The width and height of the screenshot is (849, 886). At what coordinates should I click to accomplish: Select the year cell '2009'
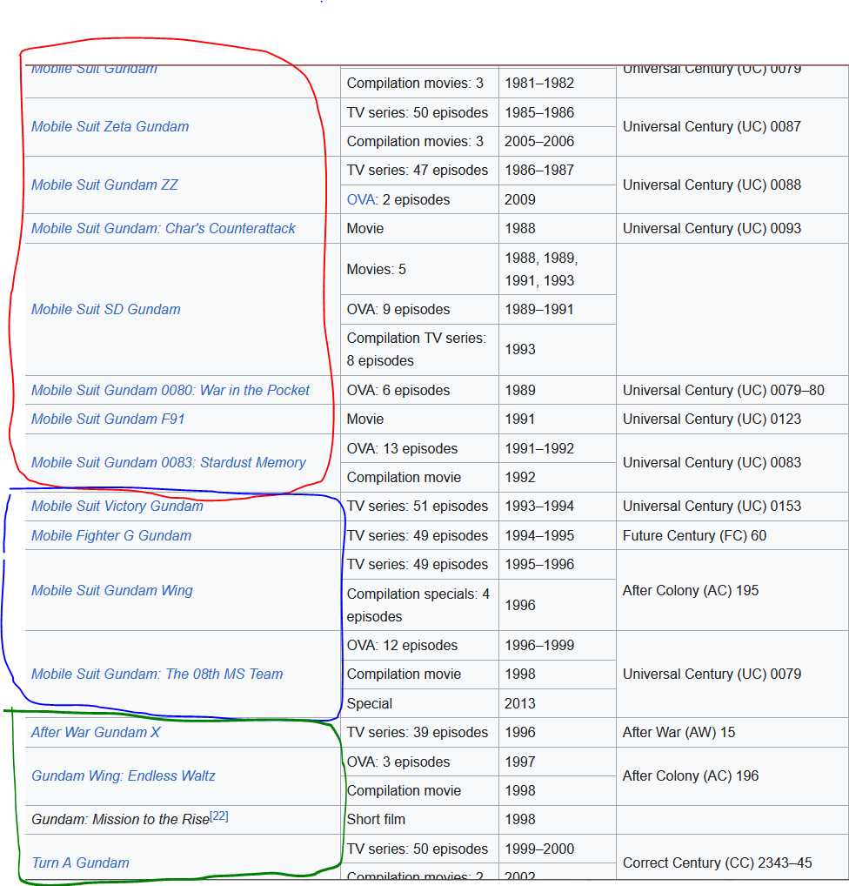click(x=558, y=199)
